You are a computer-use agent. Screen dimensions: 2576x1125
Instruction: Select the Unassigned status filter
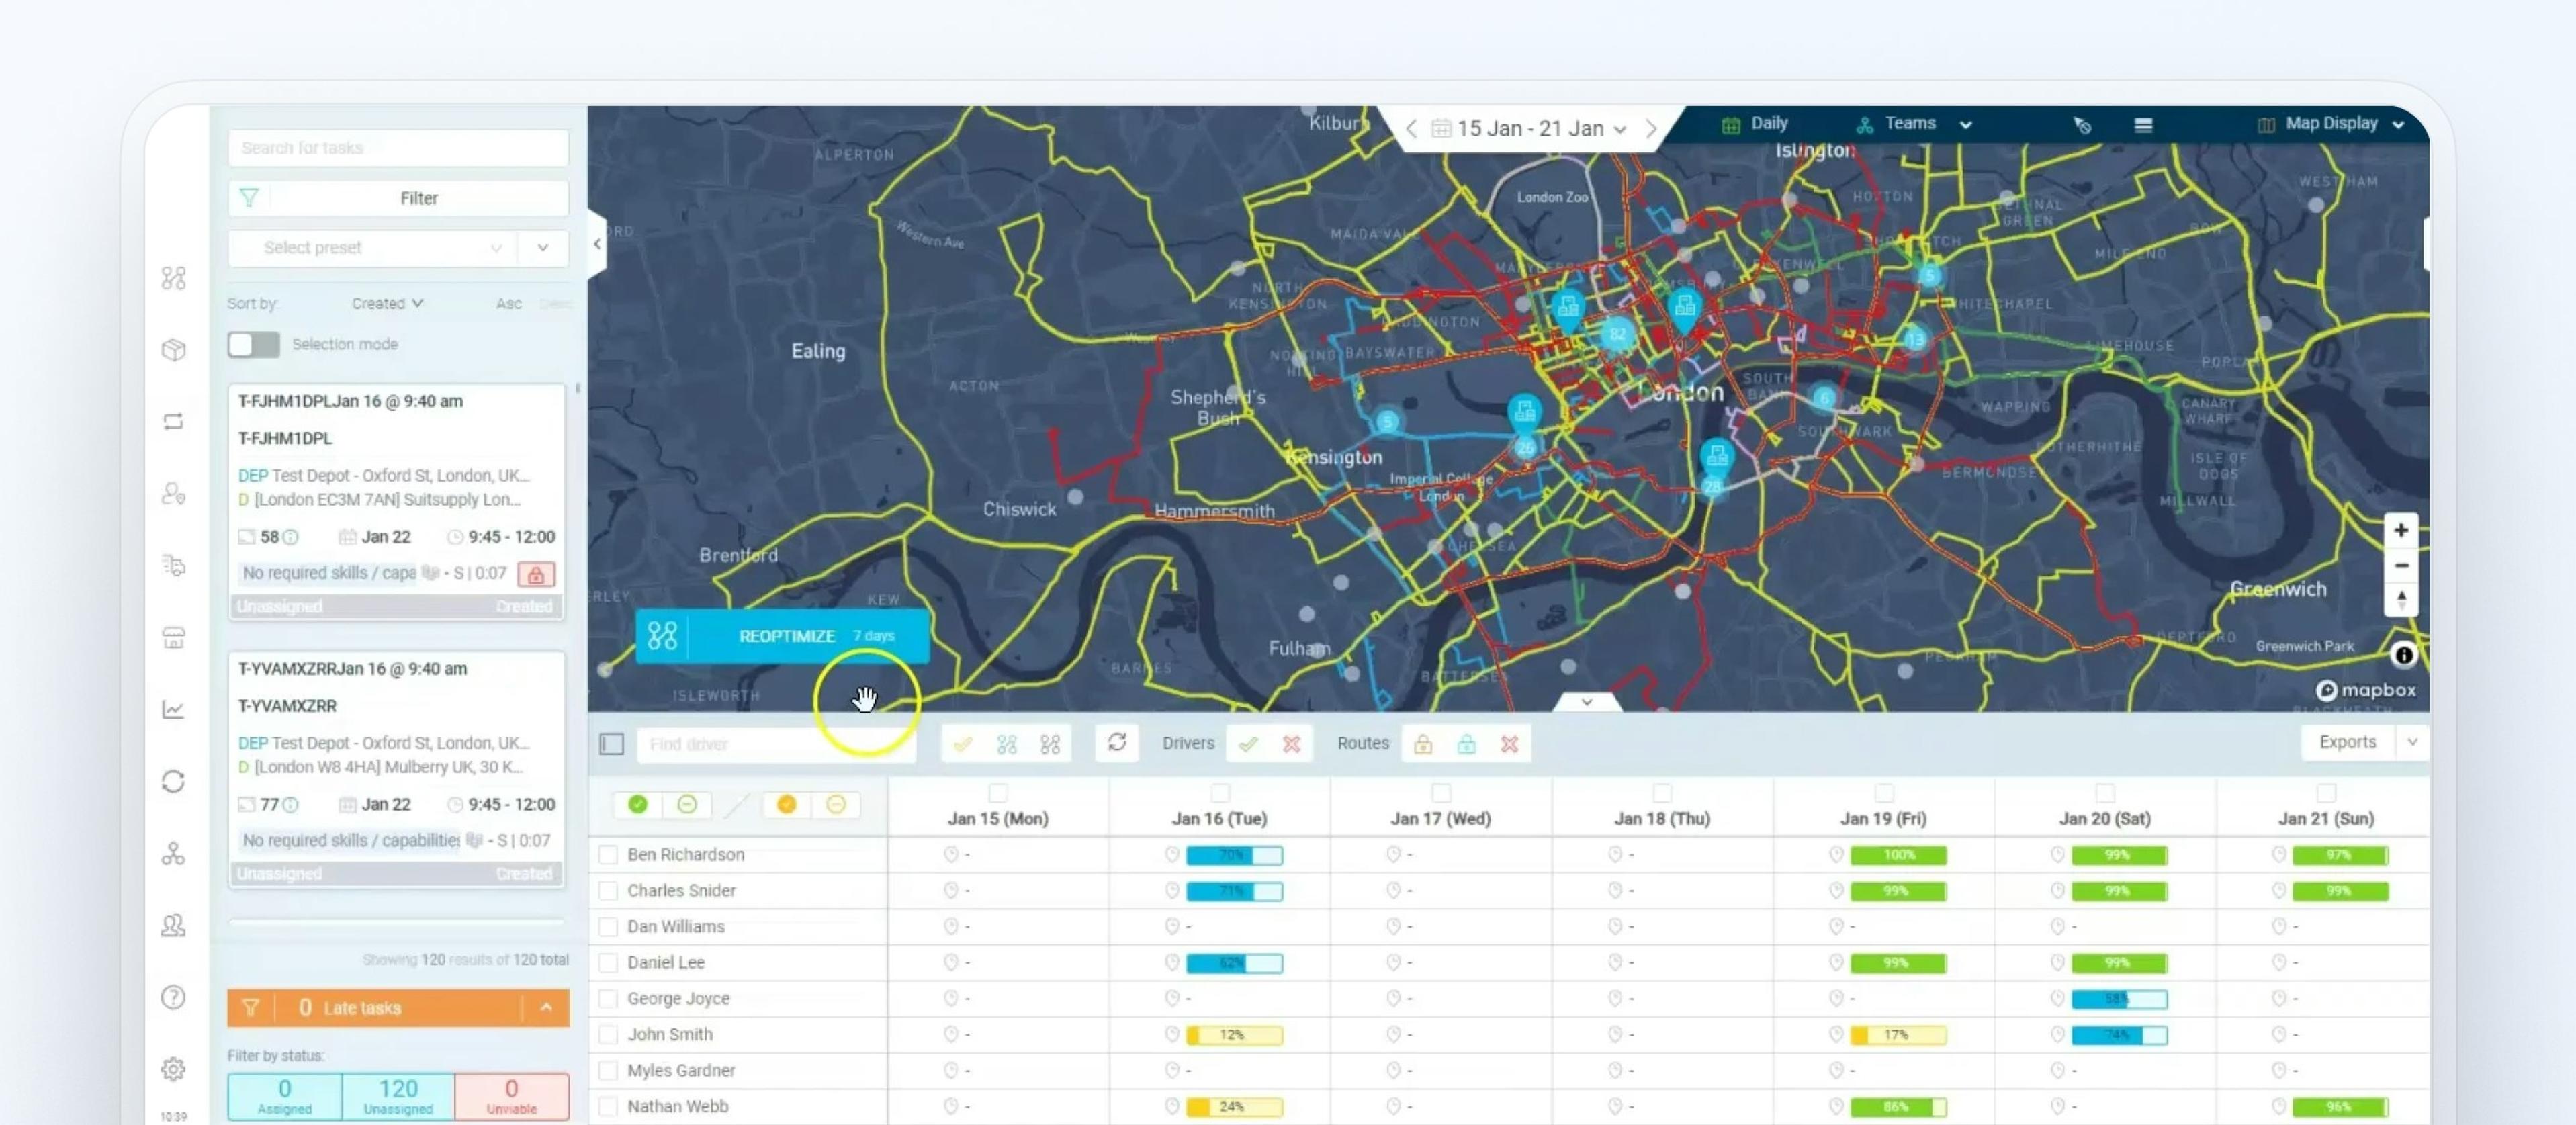[x=398, y=1096]
